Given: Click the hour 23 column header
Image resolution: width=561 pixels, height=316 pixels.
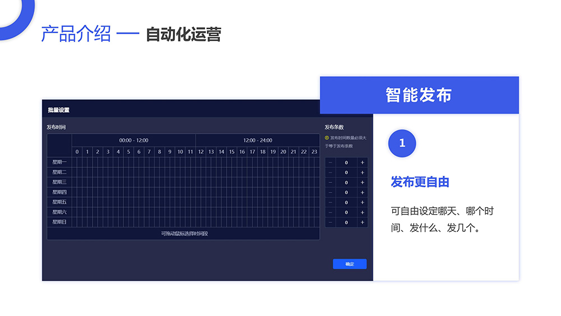Looking at the screenshot, I should pos(314,152).
